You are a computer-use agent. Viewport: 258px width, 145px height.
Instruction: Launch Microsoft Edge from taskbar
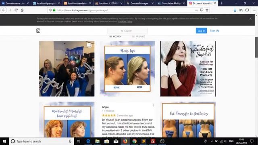pos(88,141)
